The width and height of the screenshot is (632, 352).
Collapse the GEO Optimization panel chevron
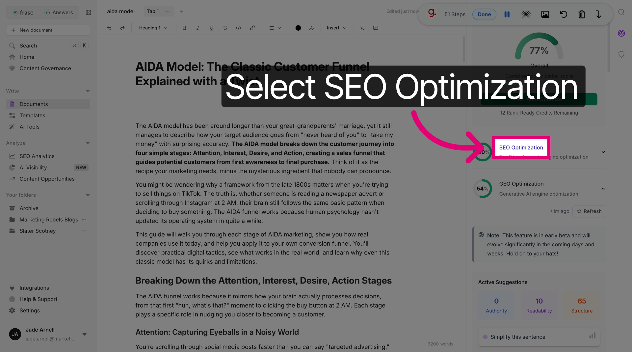click(603, 189)
